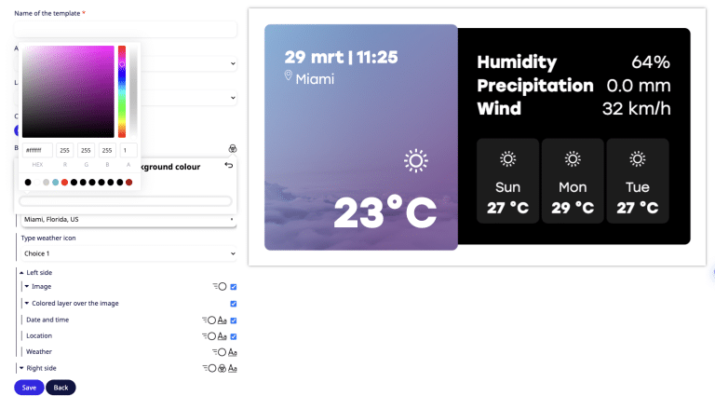Viewport: 715px width, 409px height.
Task: Expand the Image tree item
Action: (x=27, y=287)
